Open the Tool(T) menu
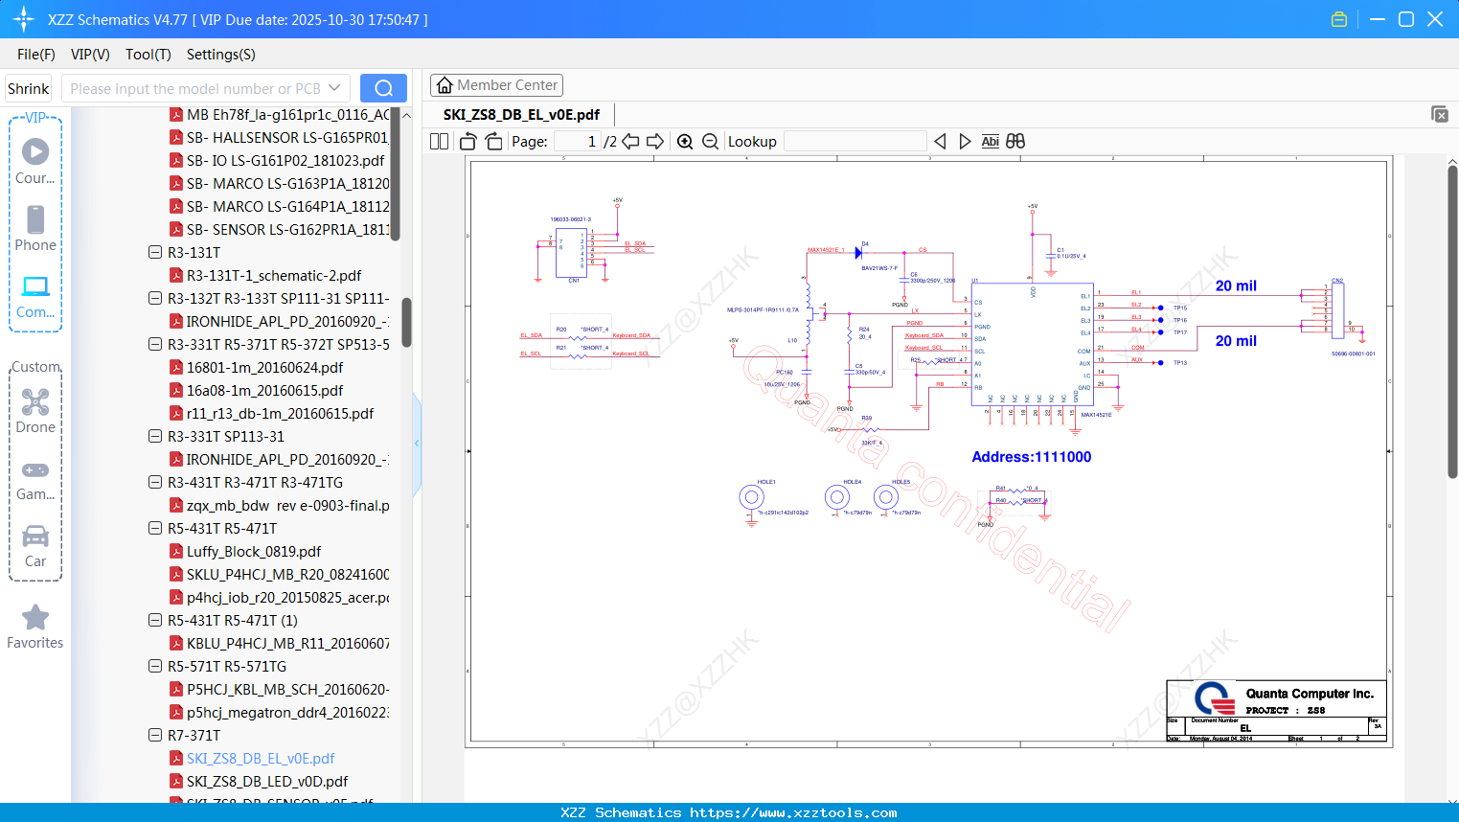 148,55
